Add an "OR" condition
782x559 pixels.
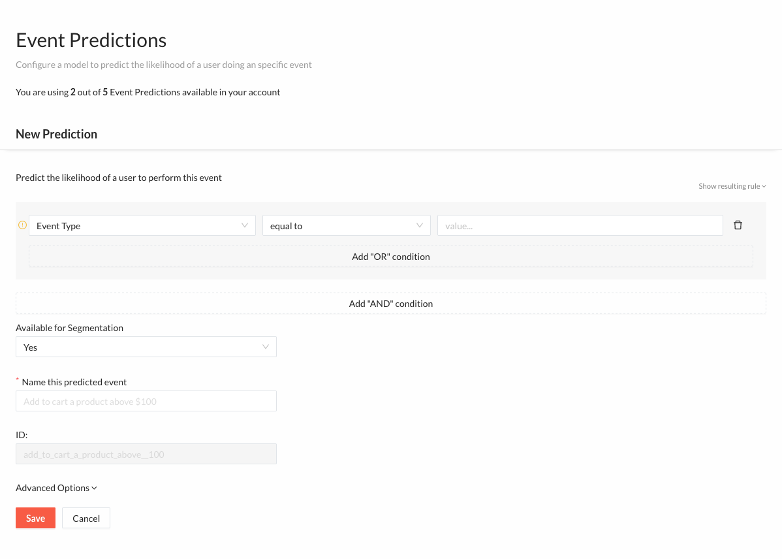(x=390, y=257)
